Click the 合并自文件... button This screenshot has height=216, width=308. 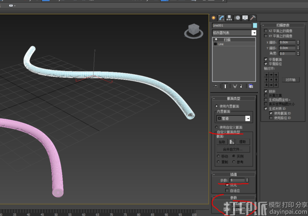click(x=233, y=149)
